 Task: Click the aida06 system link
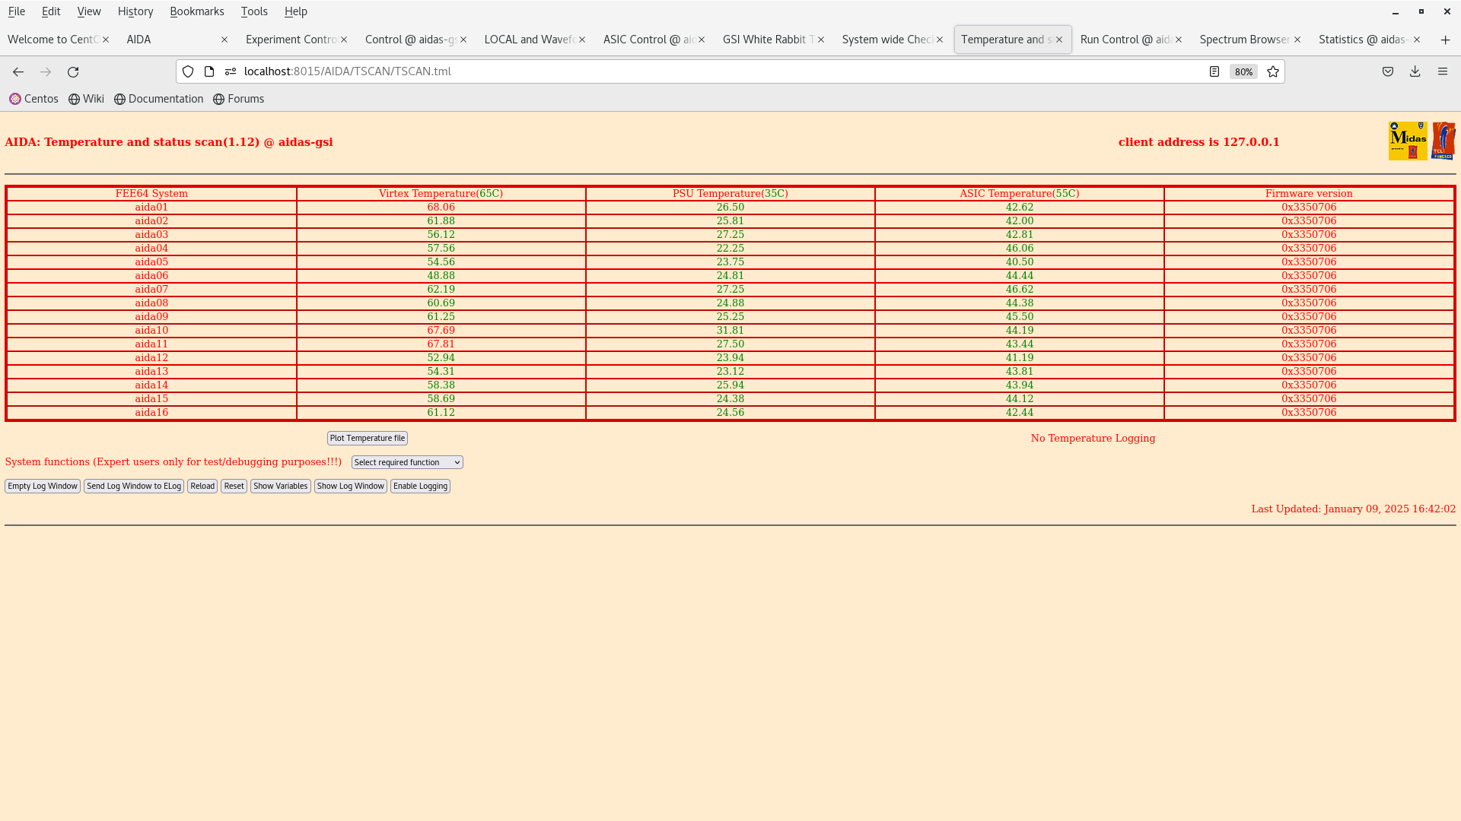(x=151, y=274)
